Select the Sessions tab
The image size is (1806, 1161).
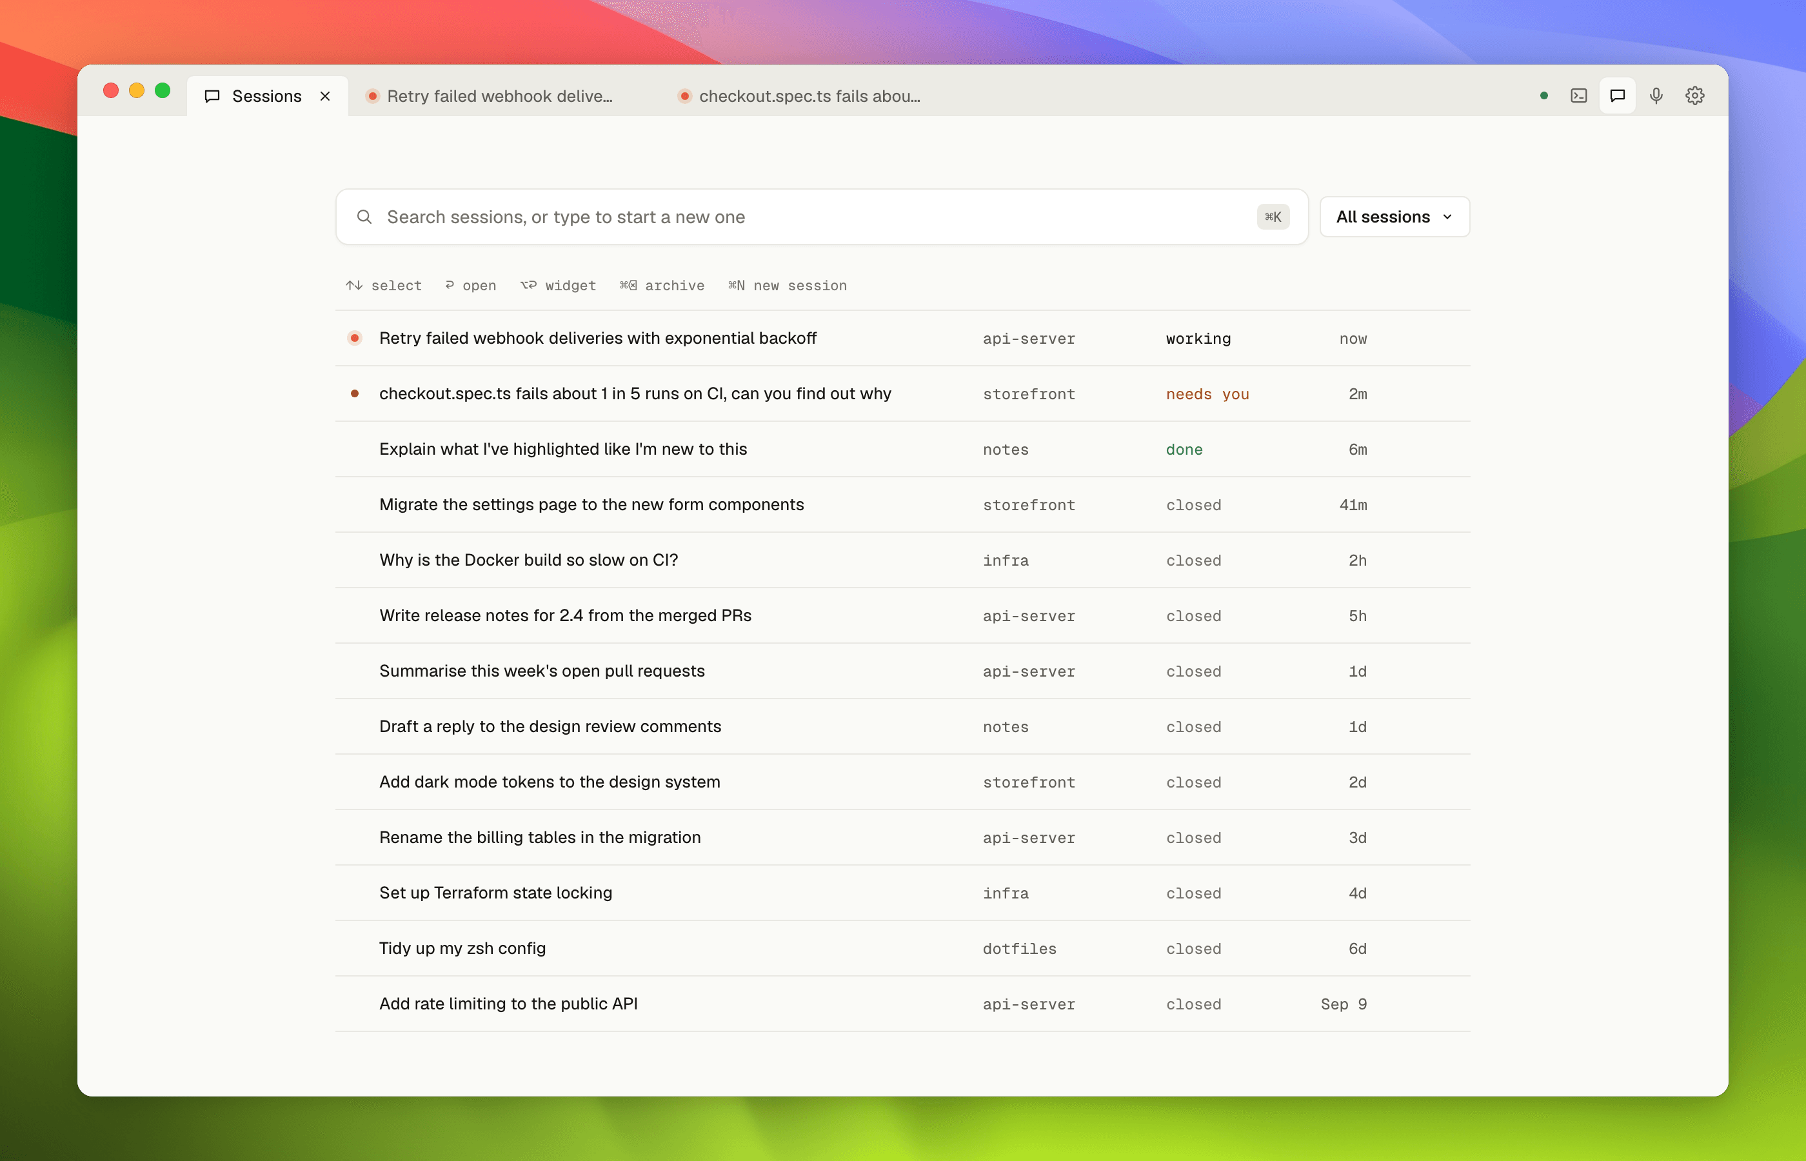[x=268, y=97]
